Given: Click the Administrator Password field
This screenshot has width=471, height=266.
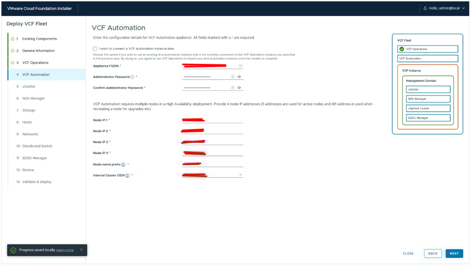Looking at the screenshot, I should [x=213, y=77].
